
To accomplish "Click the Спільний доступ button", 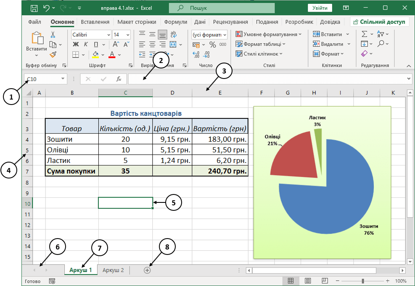I will click(x=380, y=22).
